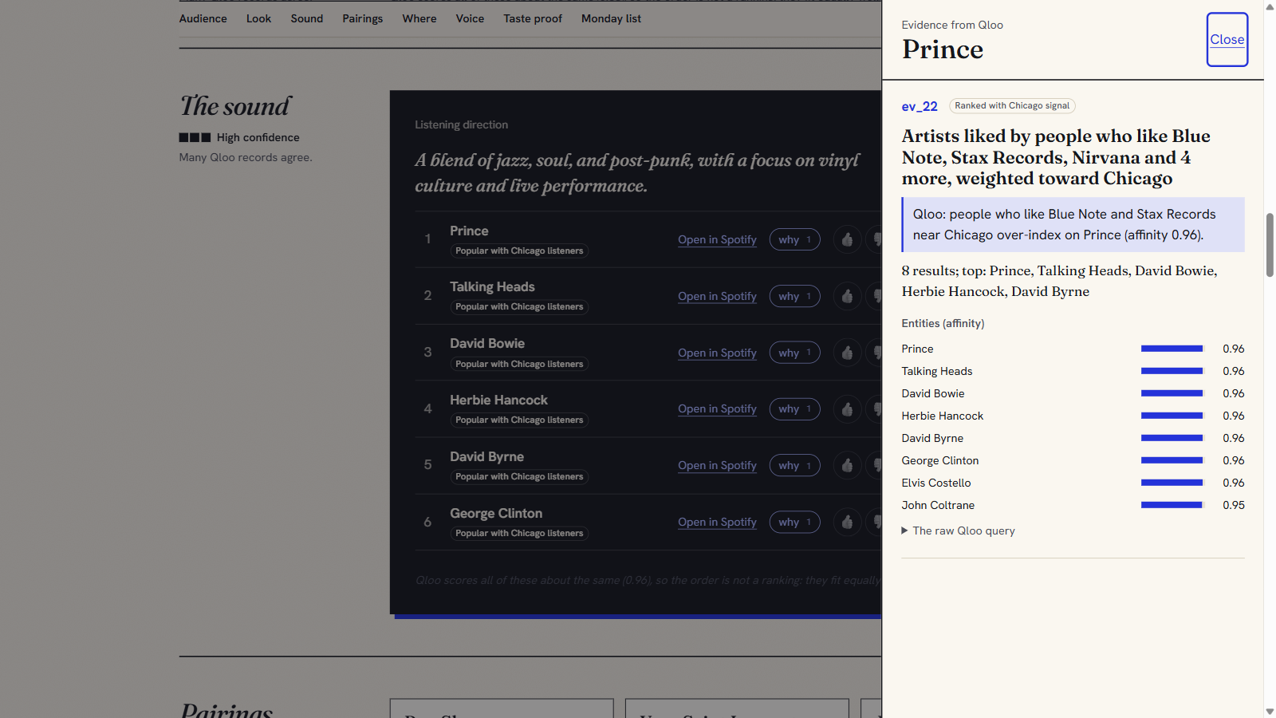Click the Prince affinity bar in Entities
The width and height of the screenshot is (1276, 718).
click(1172, 349)
